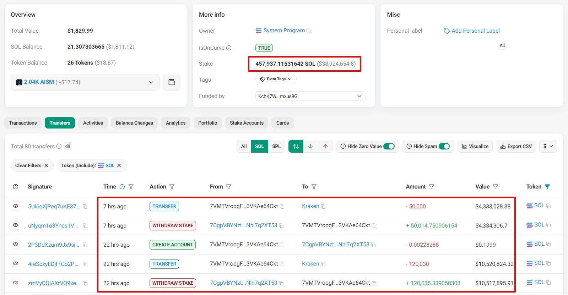The width and height of the screenshot is (568, 295).
Task: Copy signature 5Ui6qXjPeq7uKE37
Action: point(85,207)
